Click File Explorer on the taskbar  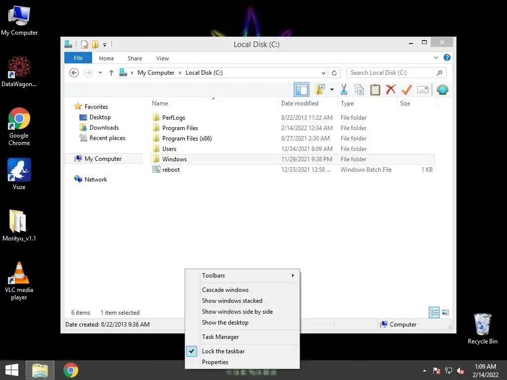[40, 370]
